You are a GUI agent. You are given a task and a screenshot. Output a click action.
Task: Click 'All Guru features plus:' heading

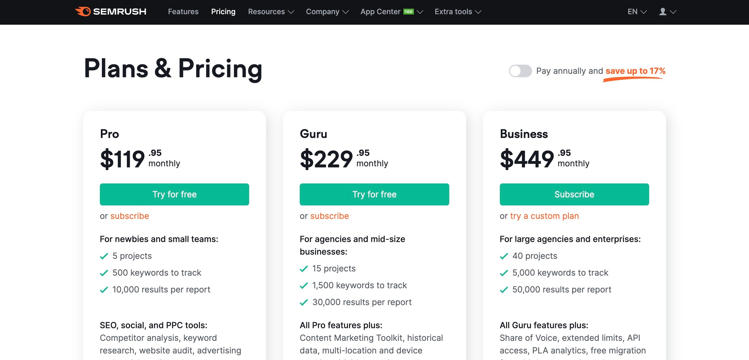click(544, 325)
